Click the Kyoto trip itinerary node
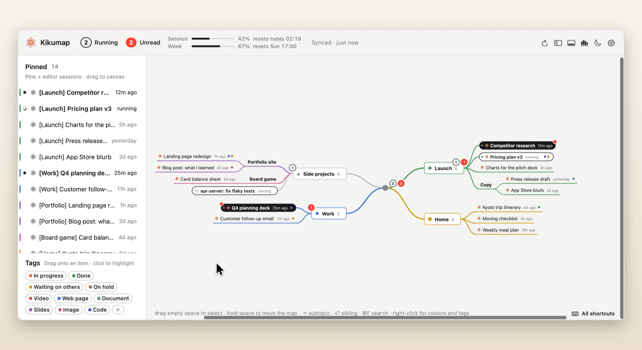This screenshot has height=350, width=642. click(508, 208)
